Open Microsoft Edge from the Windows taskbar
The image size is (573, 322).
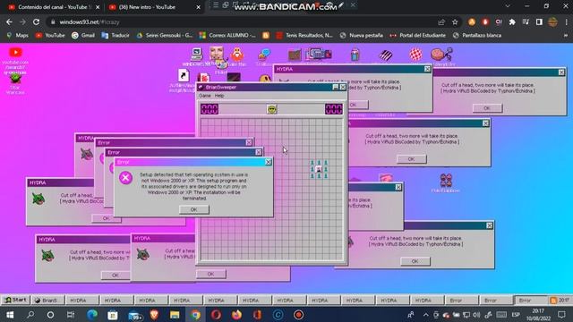[91, 314]
